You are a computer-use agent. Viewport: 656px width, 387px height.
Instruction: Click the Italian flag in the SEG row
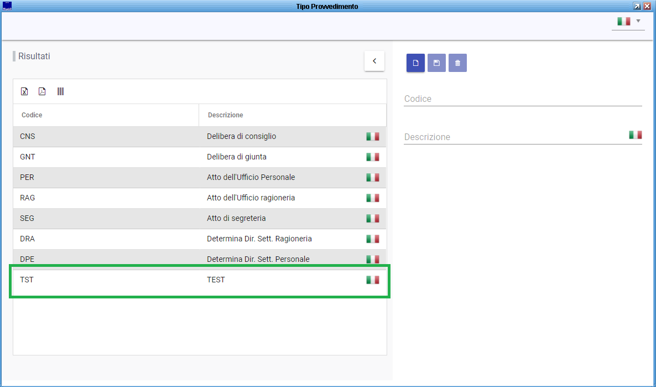pyautogui.click(x=373, y=218)
